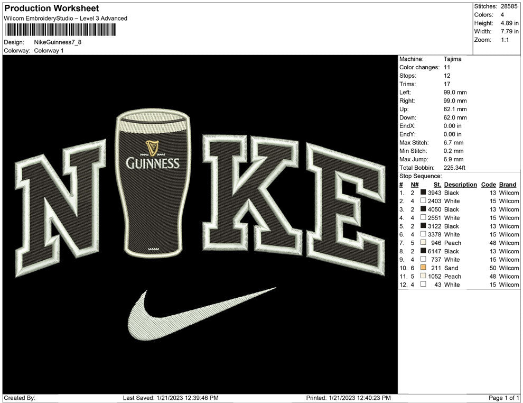
Task: Click the 'N#' column header
Action: coord(415,185)
